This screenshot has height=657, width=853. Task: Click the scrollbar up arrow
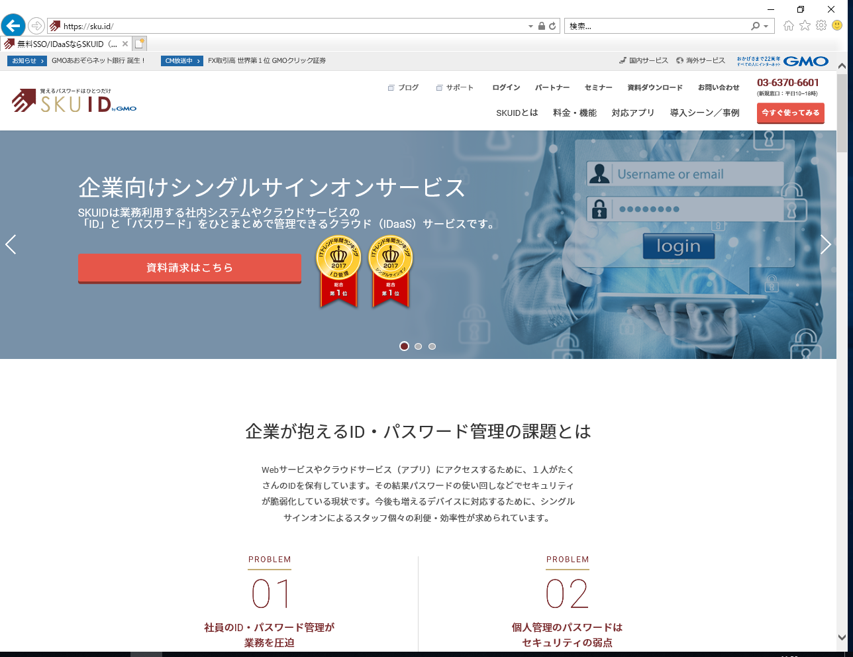(842, 66)
